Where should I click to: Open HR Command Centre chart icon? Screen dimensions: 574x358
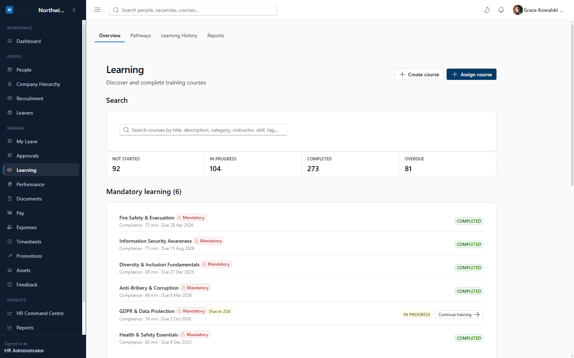(10, 313)
